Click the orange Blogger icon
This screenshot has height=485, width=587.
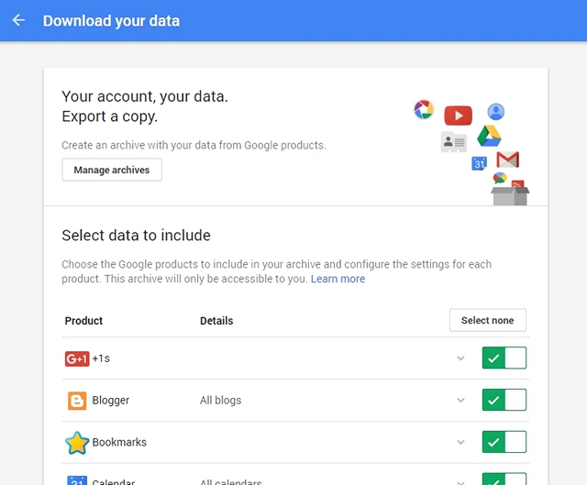(x=77, y=401)
